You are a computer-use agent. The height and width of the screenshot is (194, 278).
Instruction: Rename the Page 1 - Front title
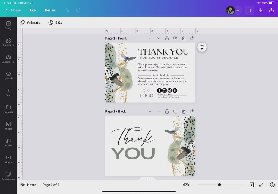[x=116, y=38]
